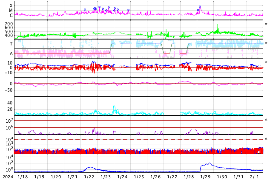This screenshot has width=270, height=180.
Task: Click the 1/18 date label
Action: pyautogui.click(x=23, y=177)
